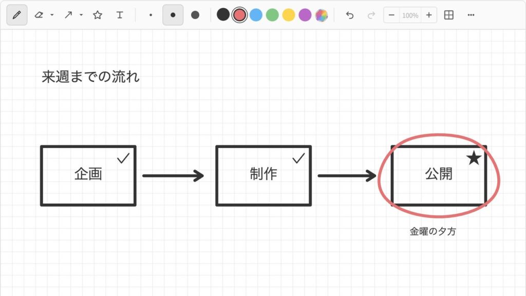Click the checkmark in the 制作 box
This screenshot has width=526, height=296.
[x=298, y=158]
